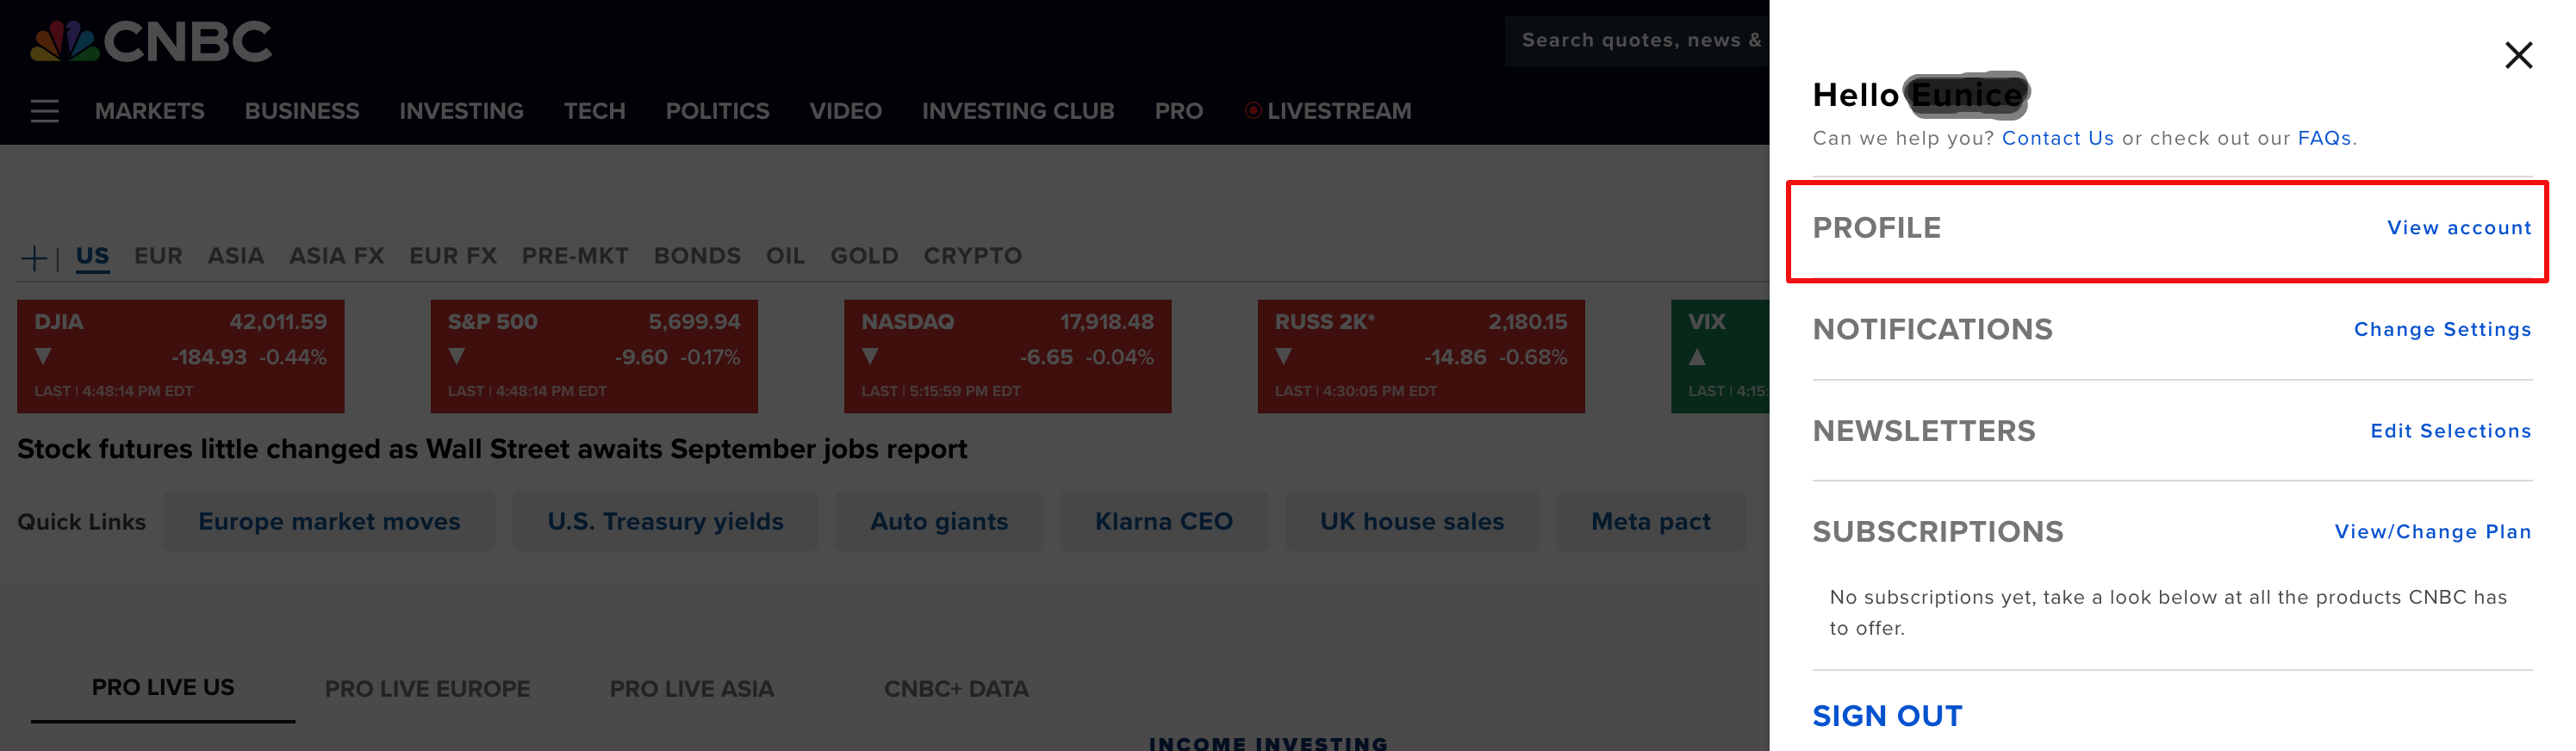Open the hamburger navigation menu
2576x751 pixels.
click(x=44, y=111)
